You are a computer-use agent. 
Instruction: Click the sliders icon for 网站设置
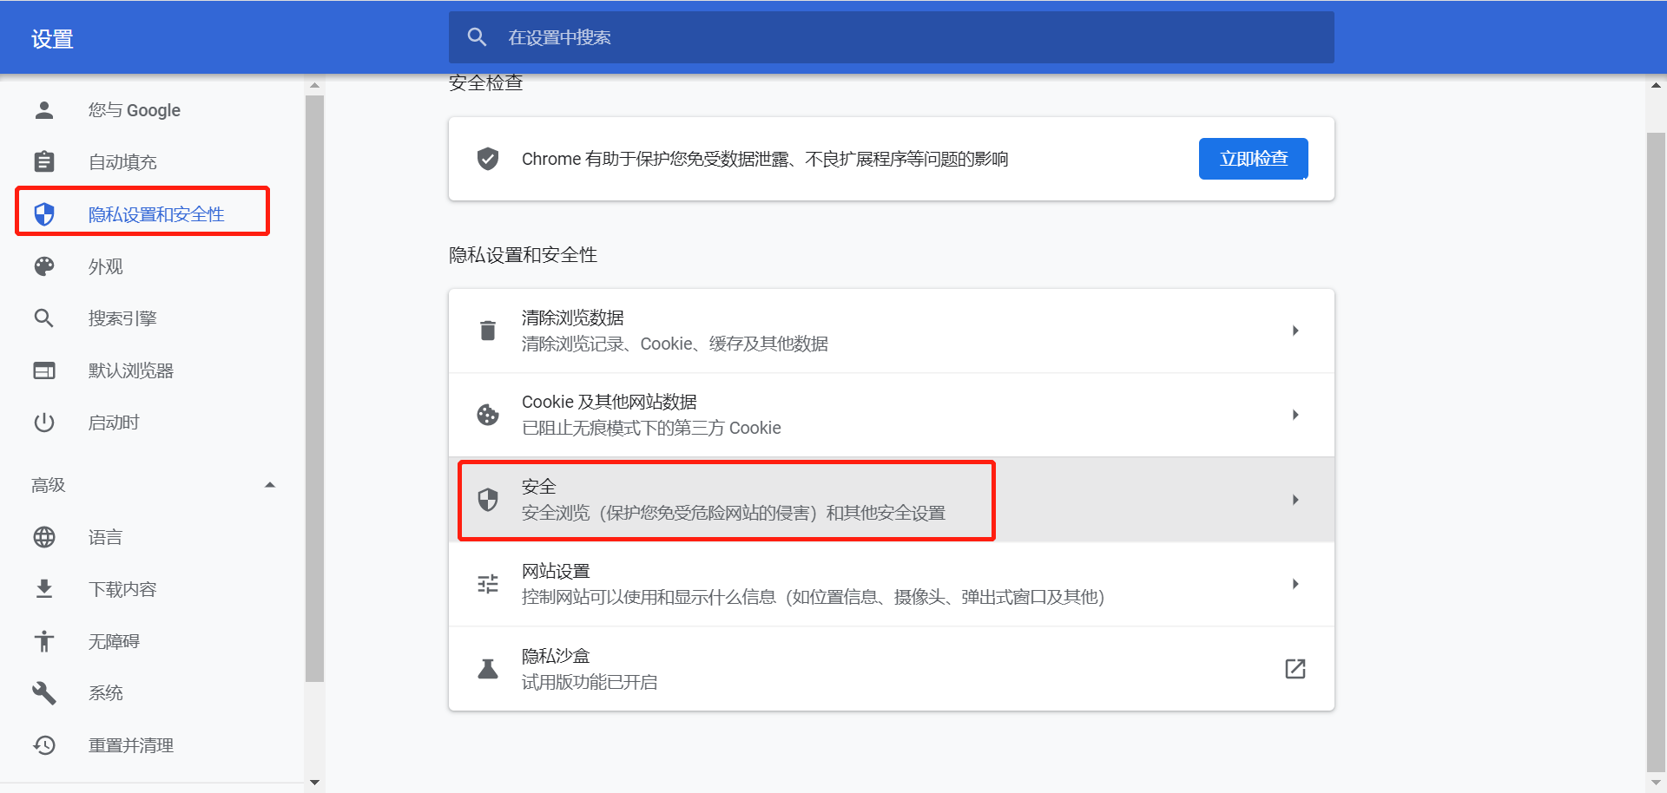488,584
